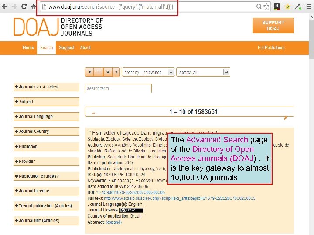Click the vertical scrollbar thumb

(311, 39)
